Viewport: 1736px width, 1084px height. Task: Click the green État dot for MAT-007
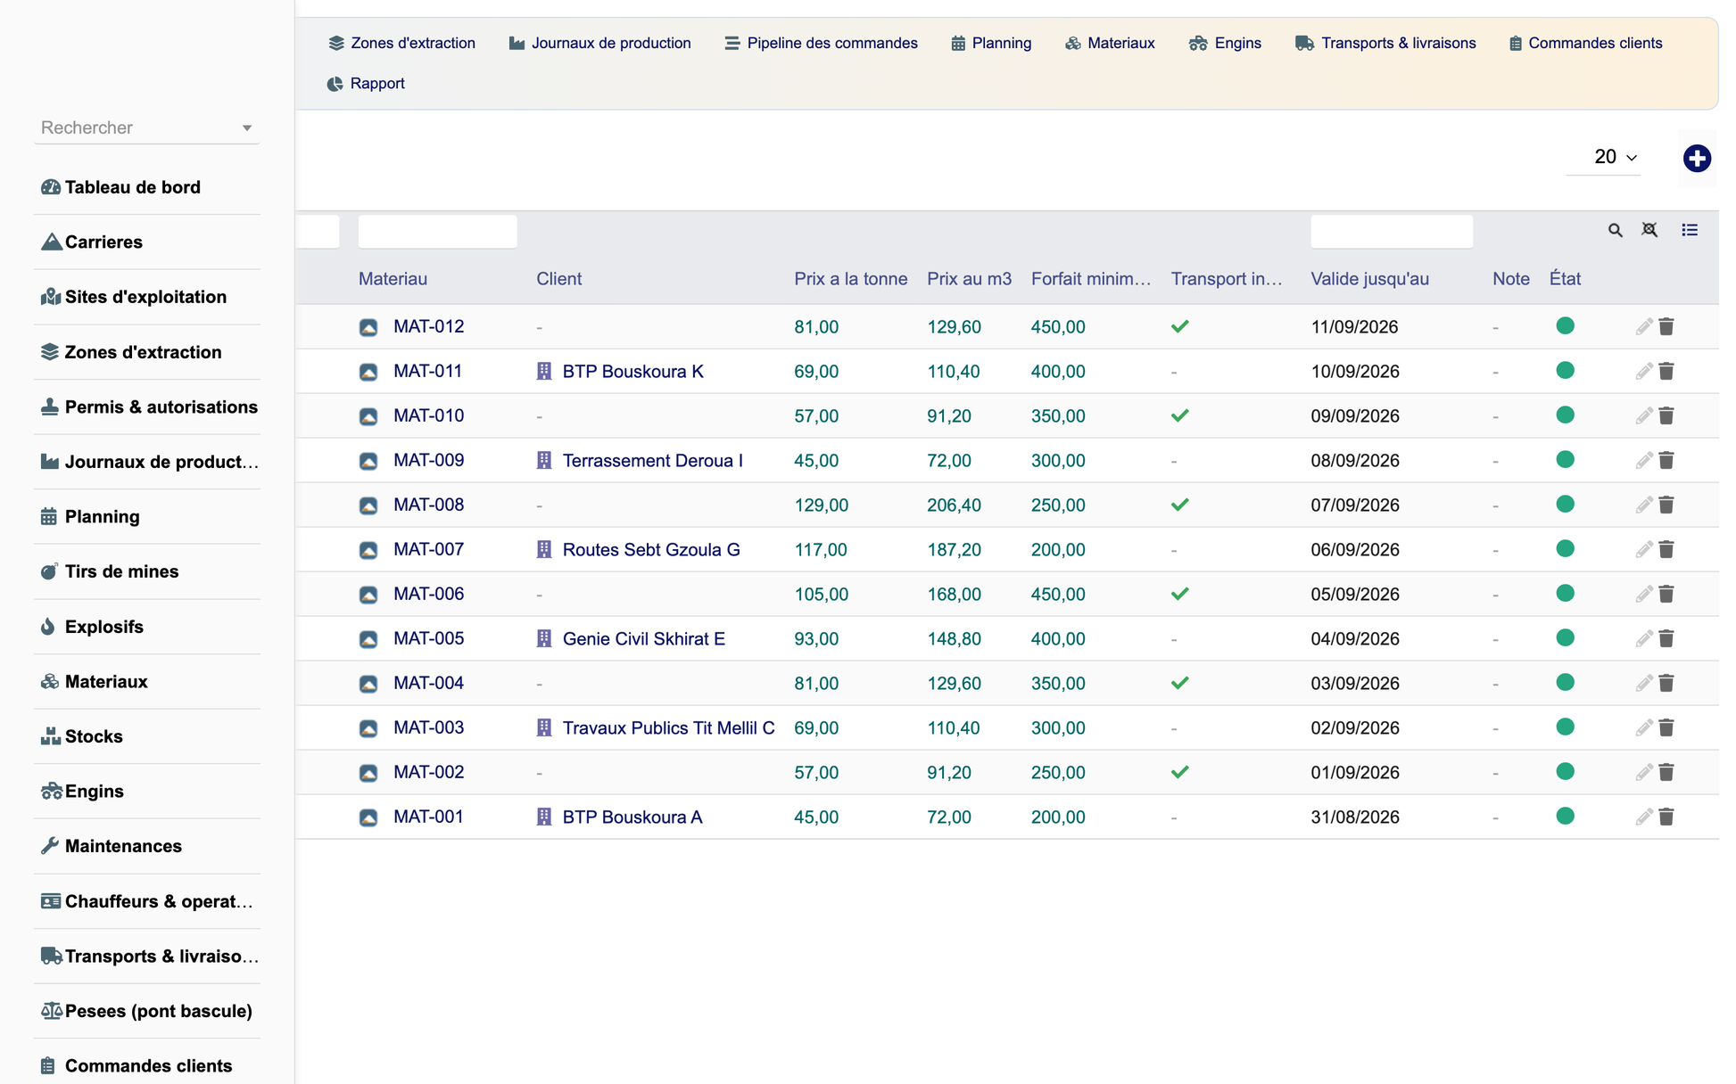point(1565,549)
